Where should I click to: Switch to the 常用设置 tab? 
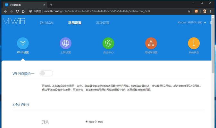tap(75, 23)
